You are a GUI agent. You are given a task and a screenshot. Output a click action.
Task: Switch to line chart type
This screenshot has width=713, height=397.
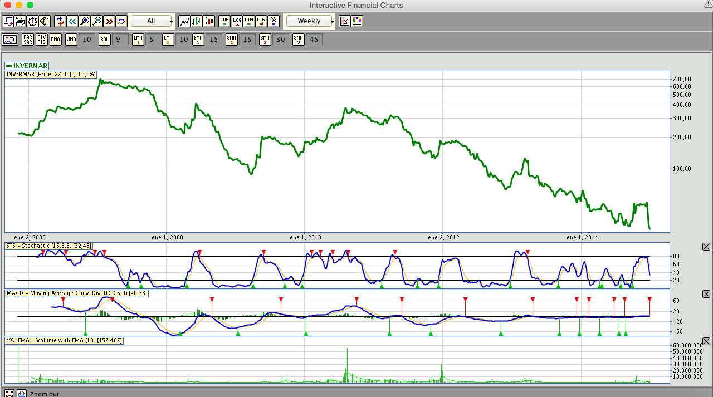(184, 21)
